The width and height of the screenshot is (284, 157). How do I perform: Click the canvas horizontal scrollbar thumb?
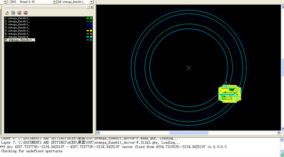[188, 133]
